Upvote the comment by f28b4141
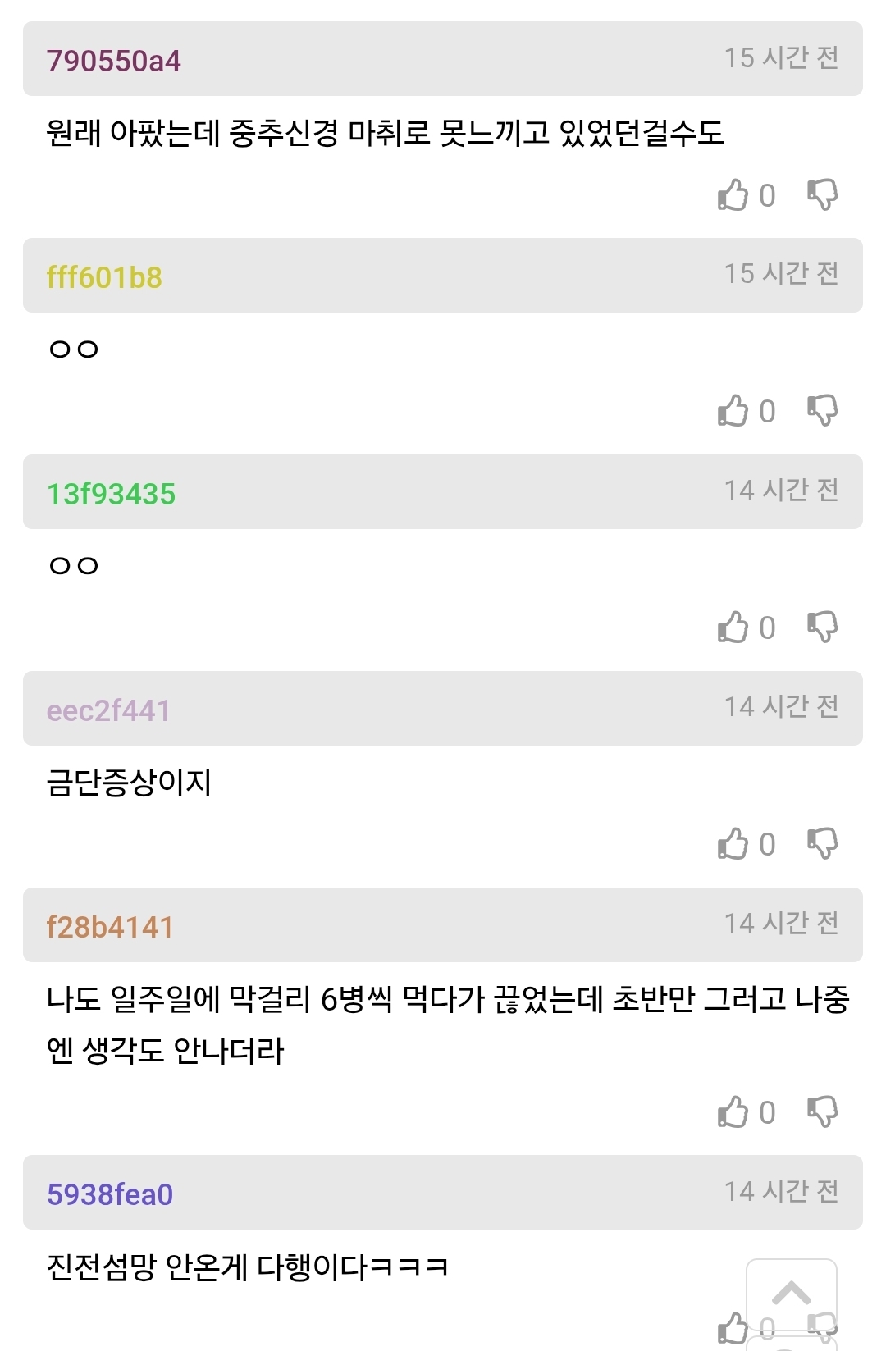 pyautogui.click(x=733, y=1112)
